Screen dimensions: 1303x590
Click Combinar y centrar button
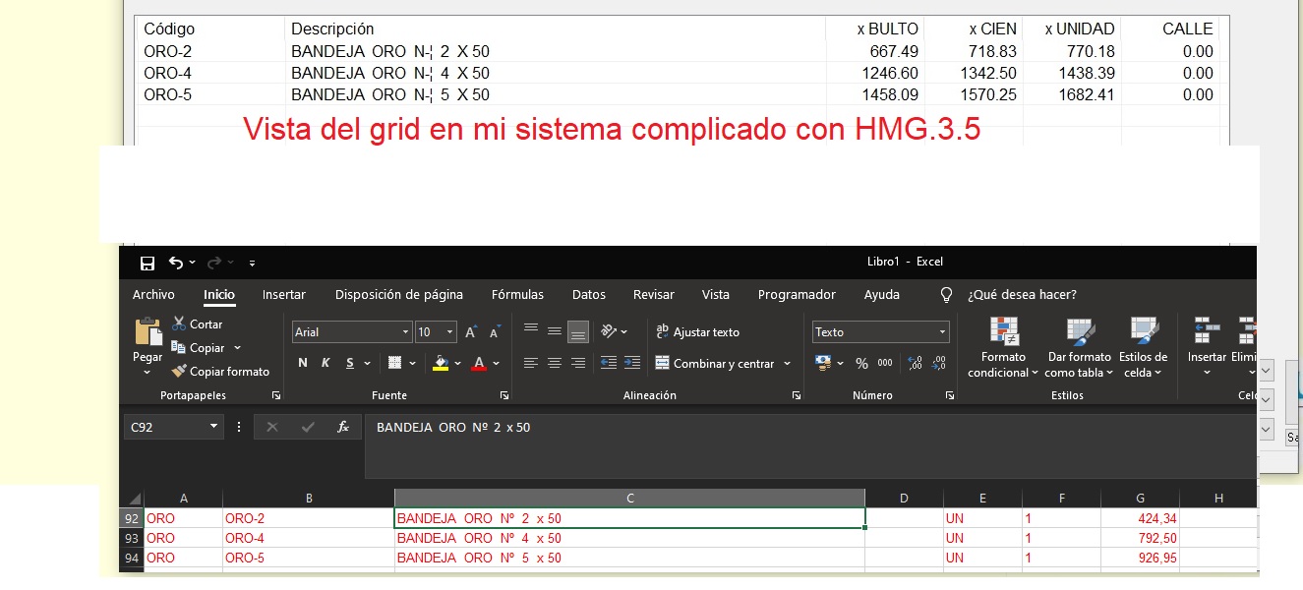click(x=715, y=364)
